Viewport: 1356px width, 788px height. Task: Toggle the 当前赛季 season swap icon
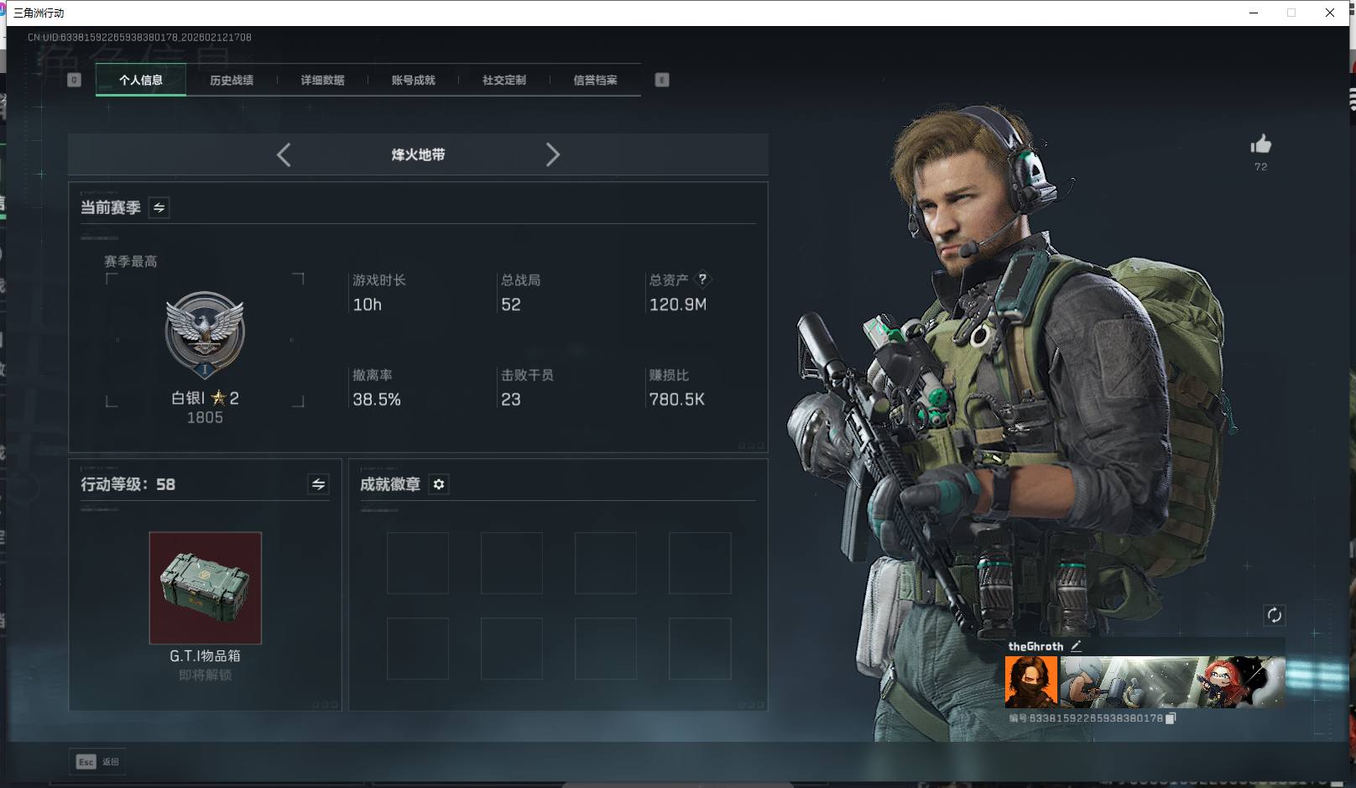point(159,207)
